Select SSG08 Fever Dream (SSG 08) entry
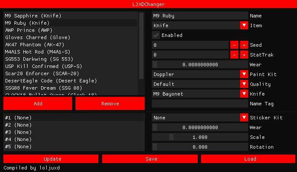Viewport: 297px width, 172px height. pyautogui.click(x=70, y=88)
